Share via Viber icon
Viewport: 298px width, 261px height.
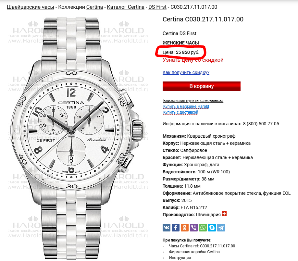tap(194, 227)
